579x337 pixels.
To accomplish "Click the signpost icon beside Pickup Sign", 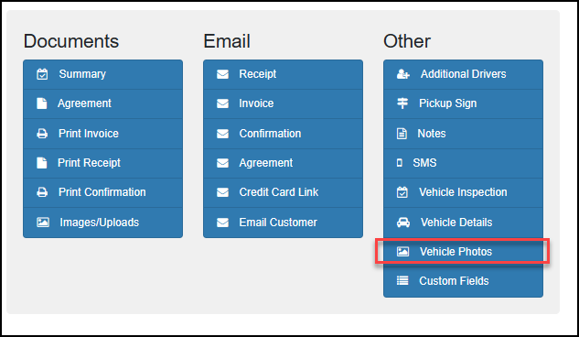I will (x=402, y=103).
